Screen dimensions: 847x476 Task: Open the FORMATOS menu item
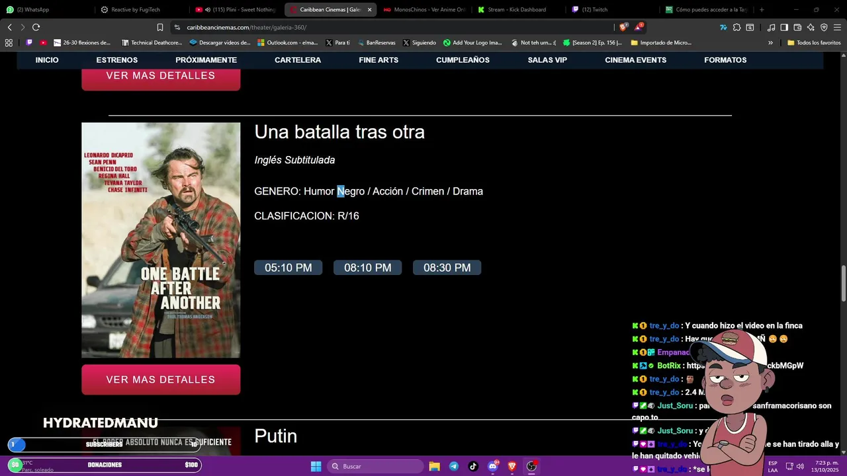coord(725,60)
